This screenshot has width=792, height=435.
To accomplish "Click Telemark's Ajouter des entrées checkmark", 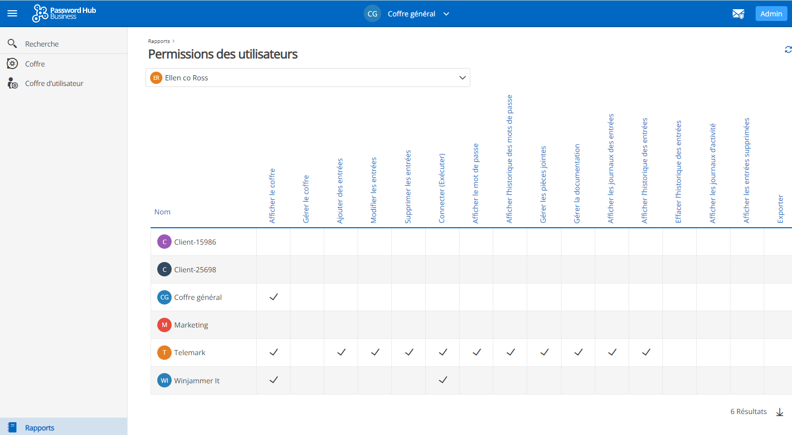I will (341, 352).
